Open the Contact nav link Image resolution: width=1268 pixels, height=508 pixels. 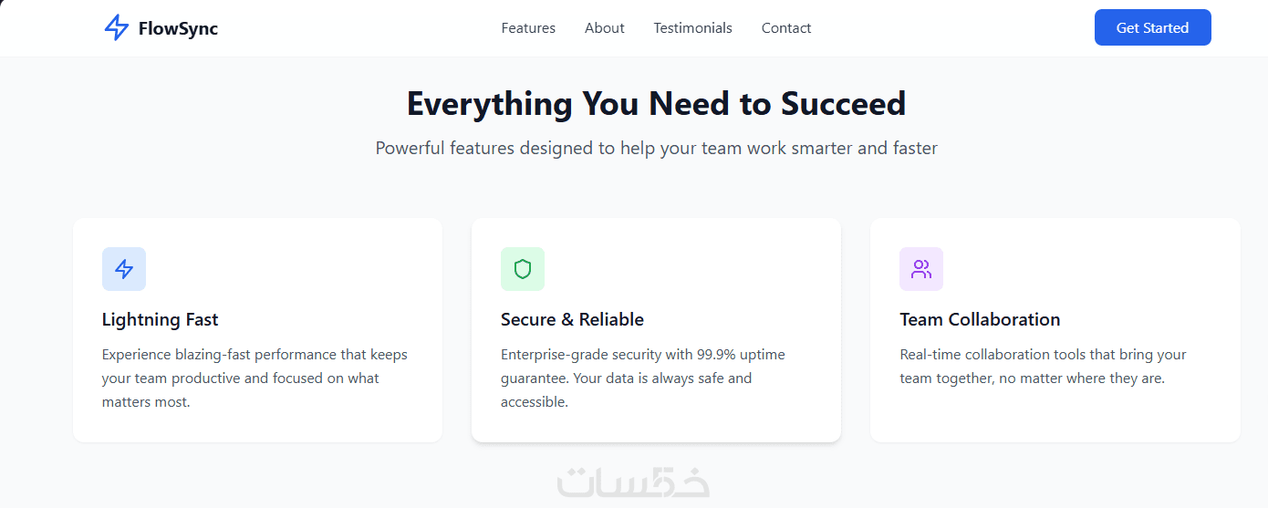point(786,28)
